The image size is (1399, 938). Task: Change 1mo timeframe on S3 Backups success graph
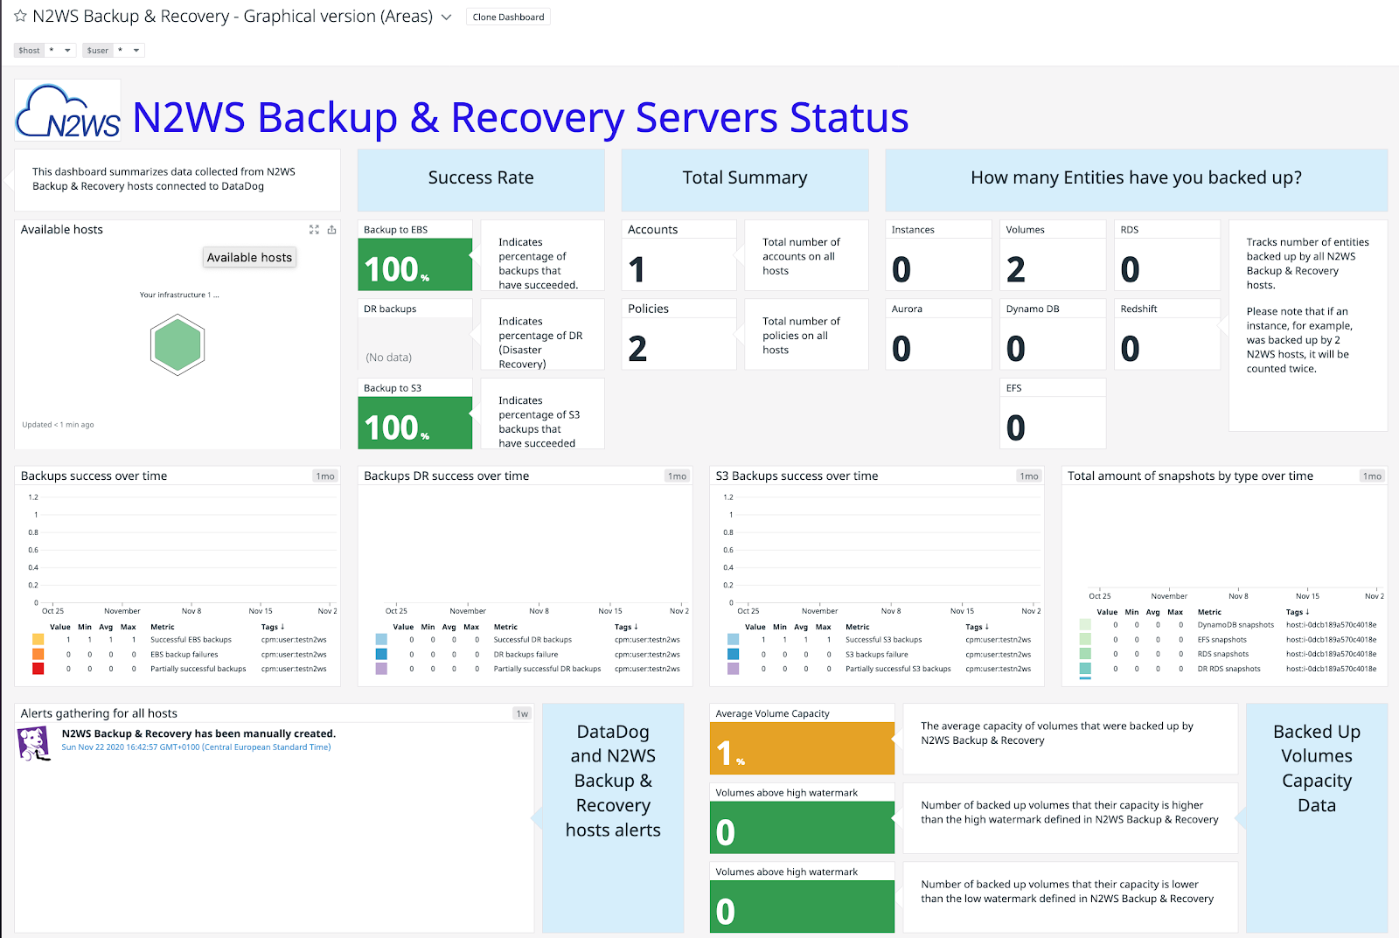pos(1029,476)
